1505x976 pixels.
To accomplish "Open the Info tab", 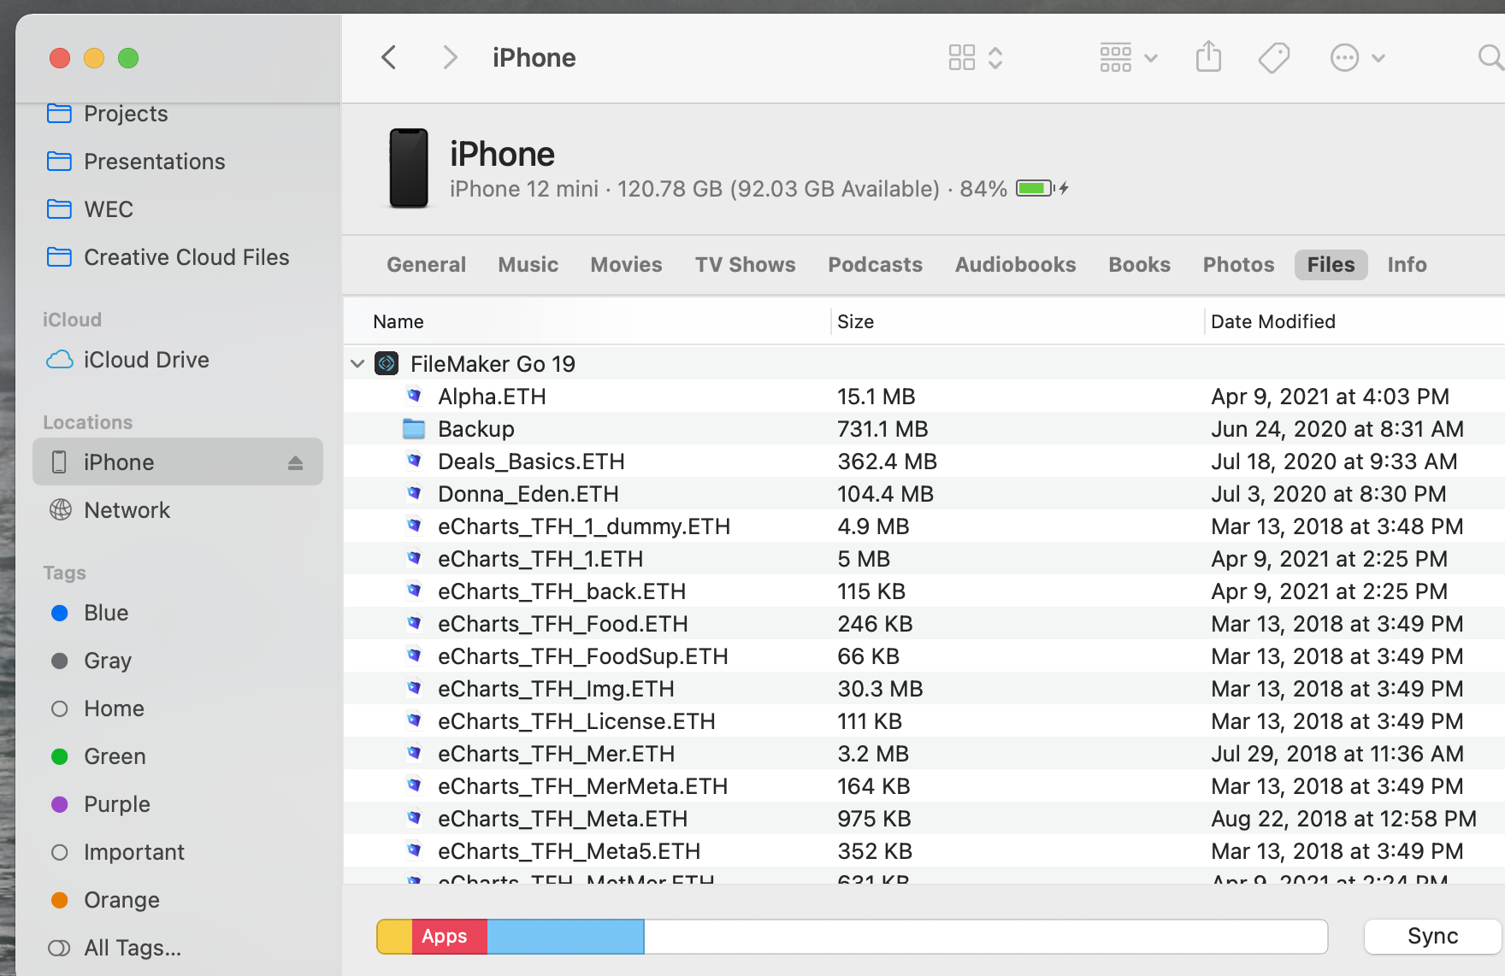I will 1407,265.
